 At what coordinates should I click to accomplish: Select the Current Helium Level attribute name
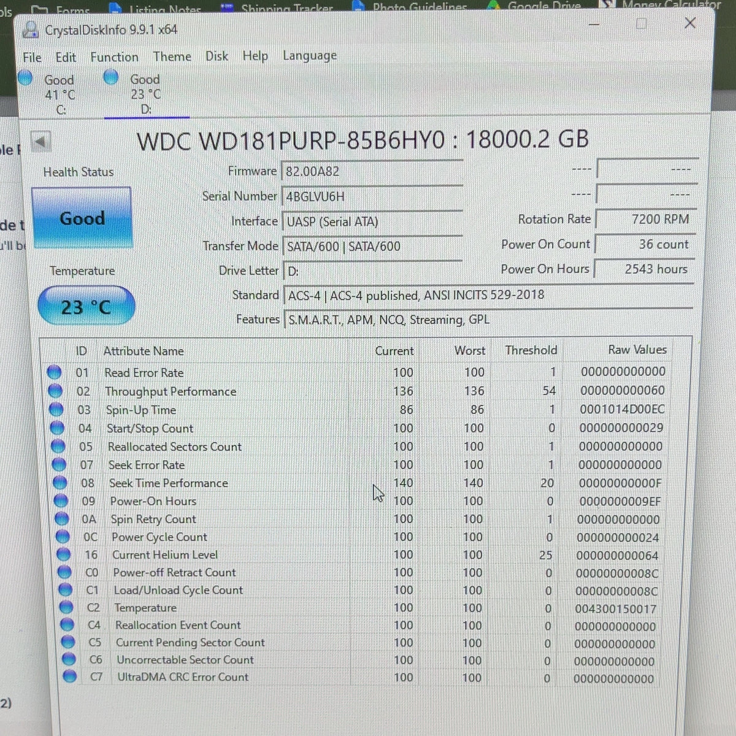click(165, 554)
